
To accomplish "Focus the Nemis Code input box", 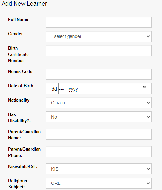I will tap(99, 74).
